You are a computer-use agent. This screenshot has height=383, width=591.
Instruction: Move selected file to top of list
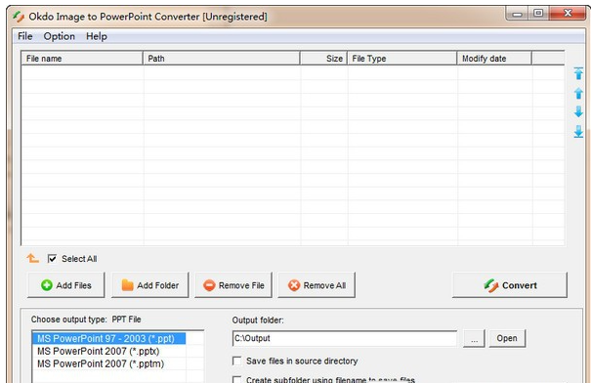[578, 73]
